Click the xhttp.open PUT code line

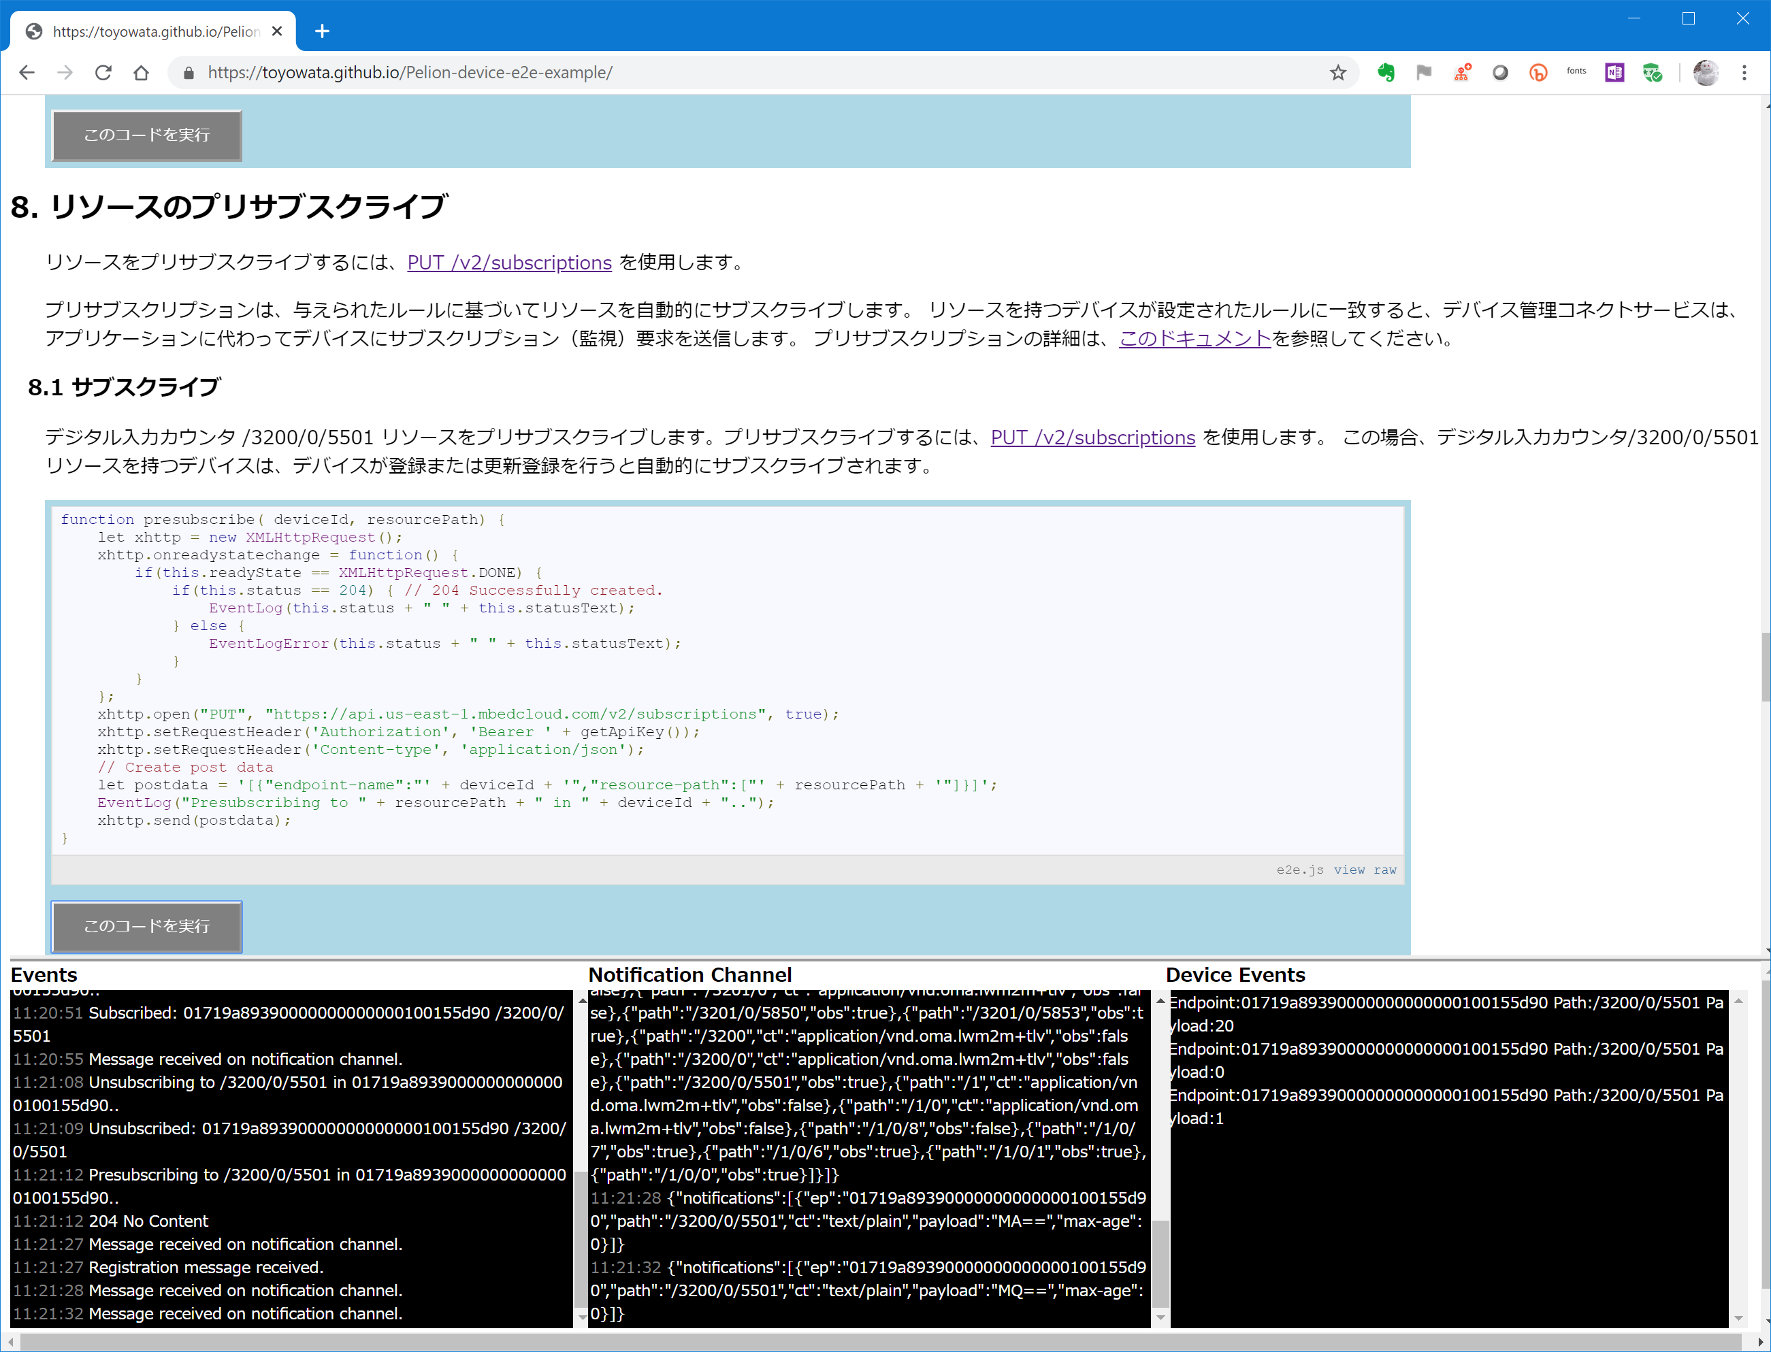pyautogui.click(x=468, y=714)
